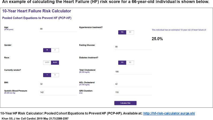213x120 pixels.
Task: Select NO for hypertension treatment
Action: pos(130,32)
